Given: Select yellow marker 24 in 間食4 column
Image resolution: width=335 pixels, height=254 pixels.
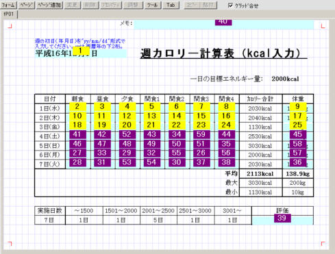Looking at the screenshot, I should (226, 125).
